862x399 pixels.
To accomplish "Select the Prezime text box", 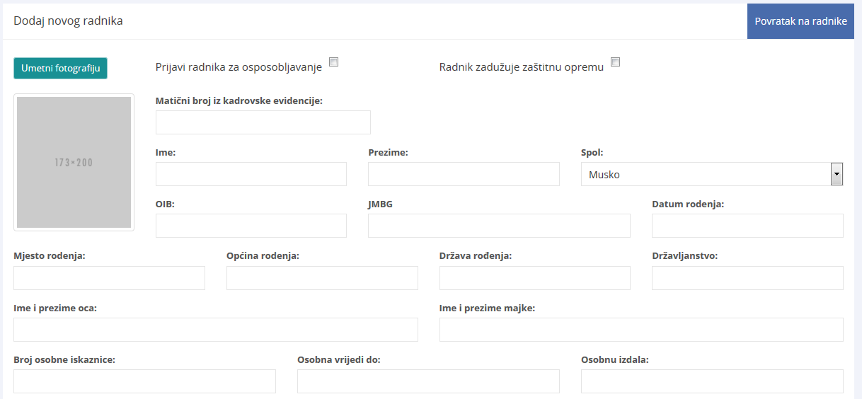I will click(464, 174).
